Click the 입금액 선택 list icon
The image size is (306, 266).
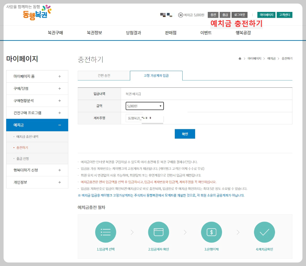[x=106, y=232]
